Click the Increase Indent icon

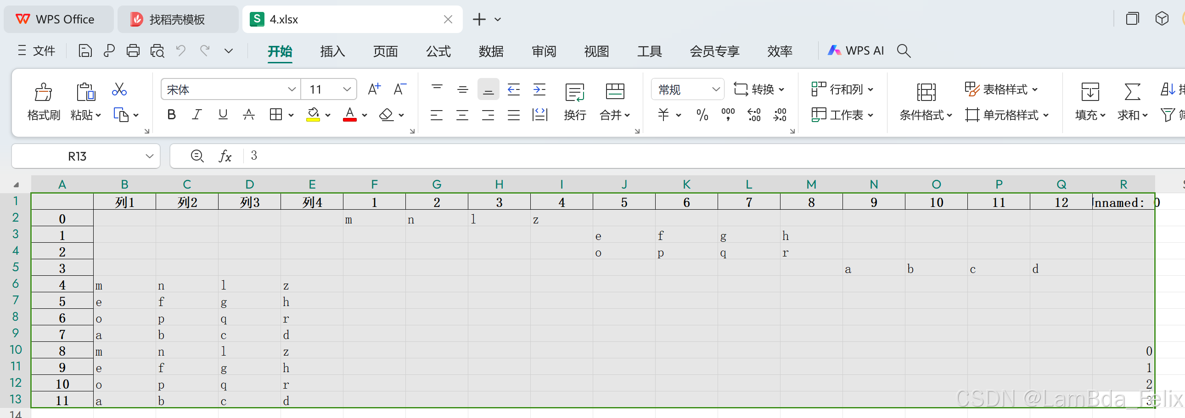point(539,89)
